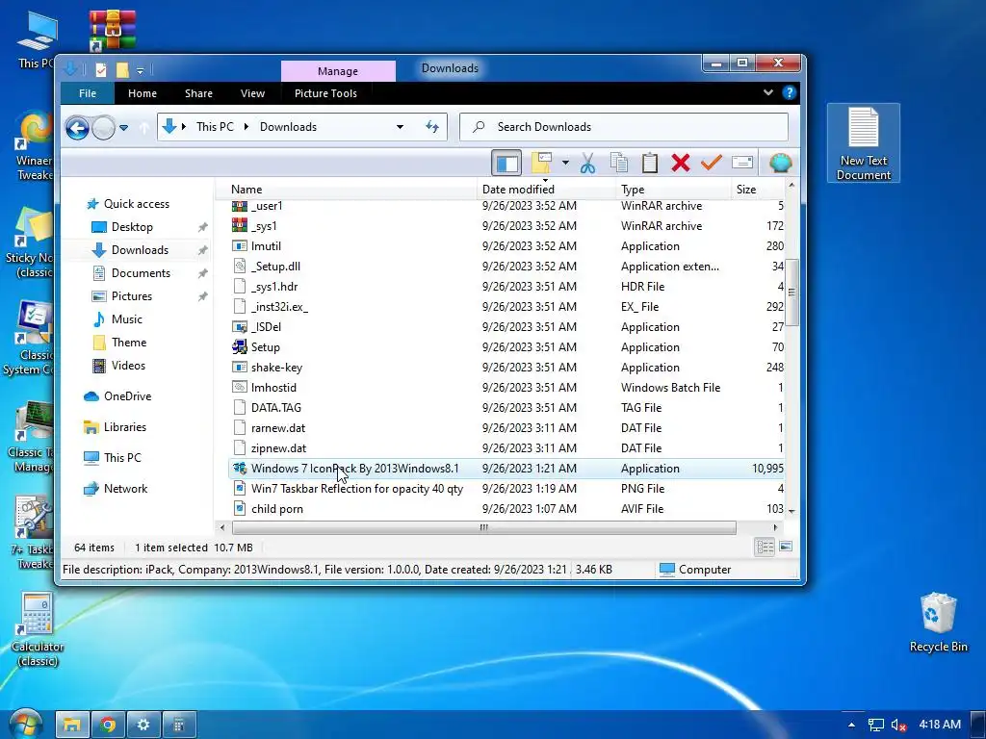Open the recent locations dropdown arrow
986x739 pixels.
pos(124,128)
